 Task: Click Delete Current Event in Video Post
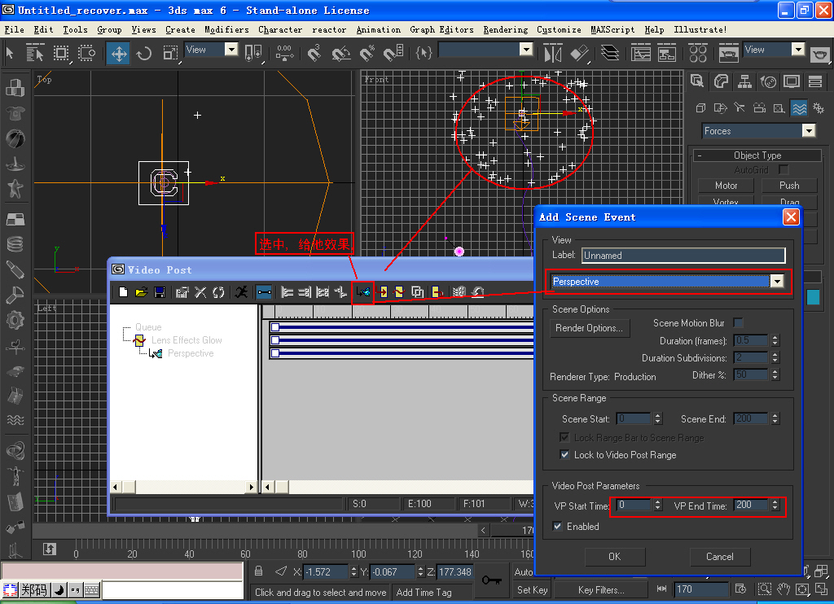coord(200,292)
